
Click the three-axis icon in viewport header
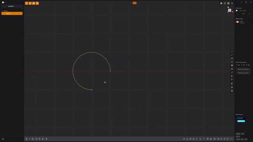pos(225,3)
